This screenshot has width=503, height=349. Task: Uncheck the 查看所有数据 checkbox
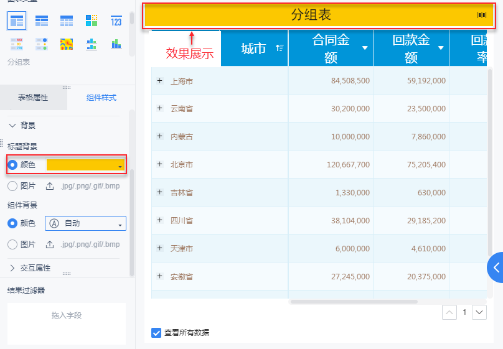[156, 333]
